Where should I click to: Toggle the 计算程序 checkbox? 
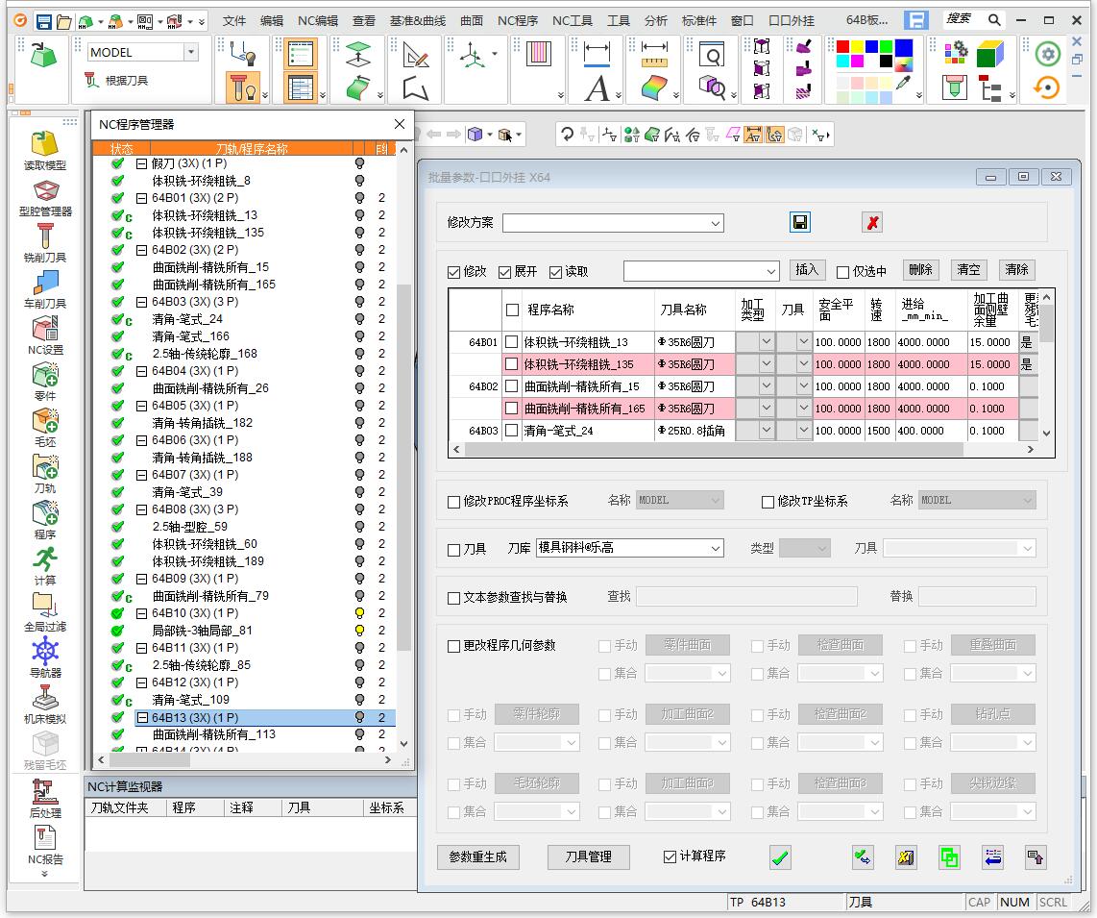670,856
